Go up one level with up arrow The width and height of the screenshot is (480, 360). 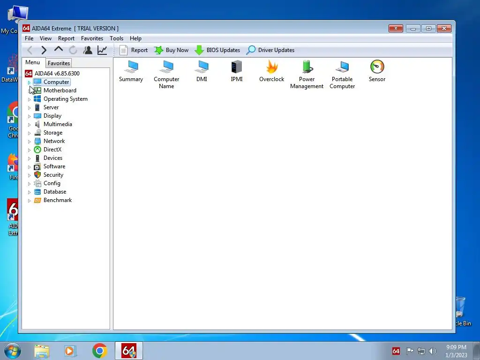tap(59, 49)
